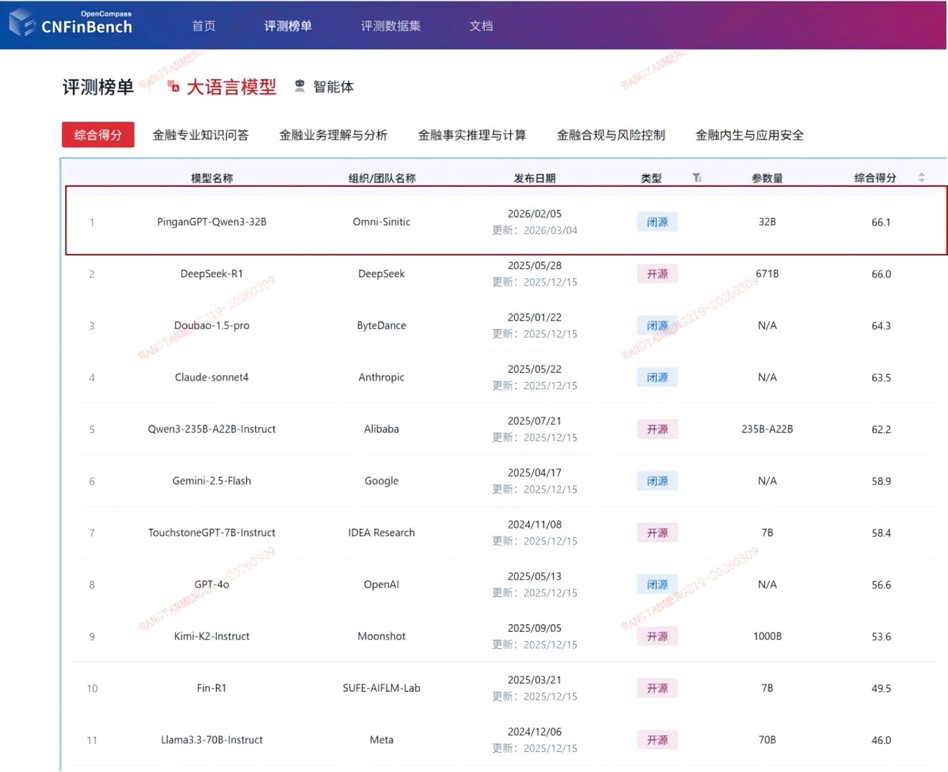
Task: Switch to 金融专业知识问答 tab
Action: (x=200, y=135)
